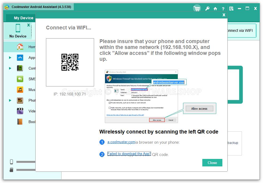Open the Photos picture icon in sidebar
Image resolution: width=263 pixels, height=183 pixels.
(x=20, y=100)
